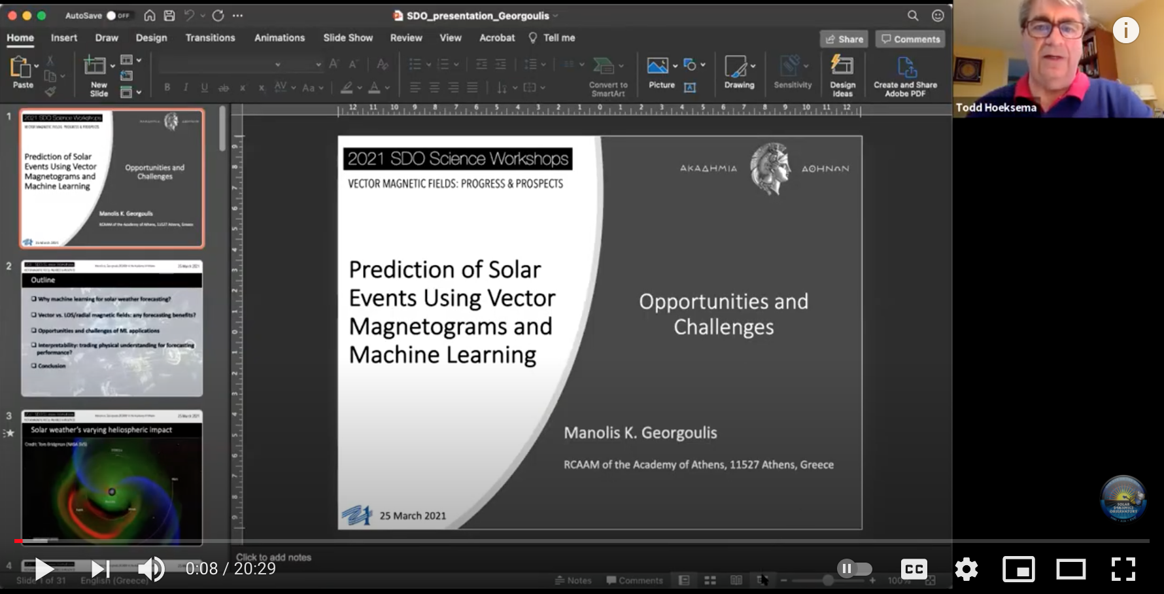The width and height of the screenshot is (1164, 594).
Task: Click the Tell me search box
Action: tap(552, 38)
